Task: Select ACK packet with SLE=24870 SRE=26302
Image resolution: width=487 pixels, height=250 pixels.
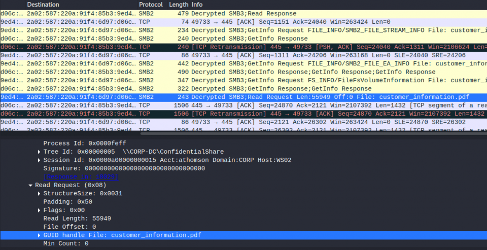Action: coord(243,122)
